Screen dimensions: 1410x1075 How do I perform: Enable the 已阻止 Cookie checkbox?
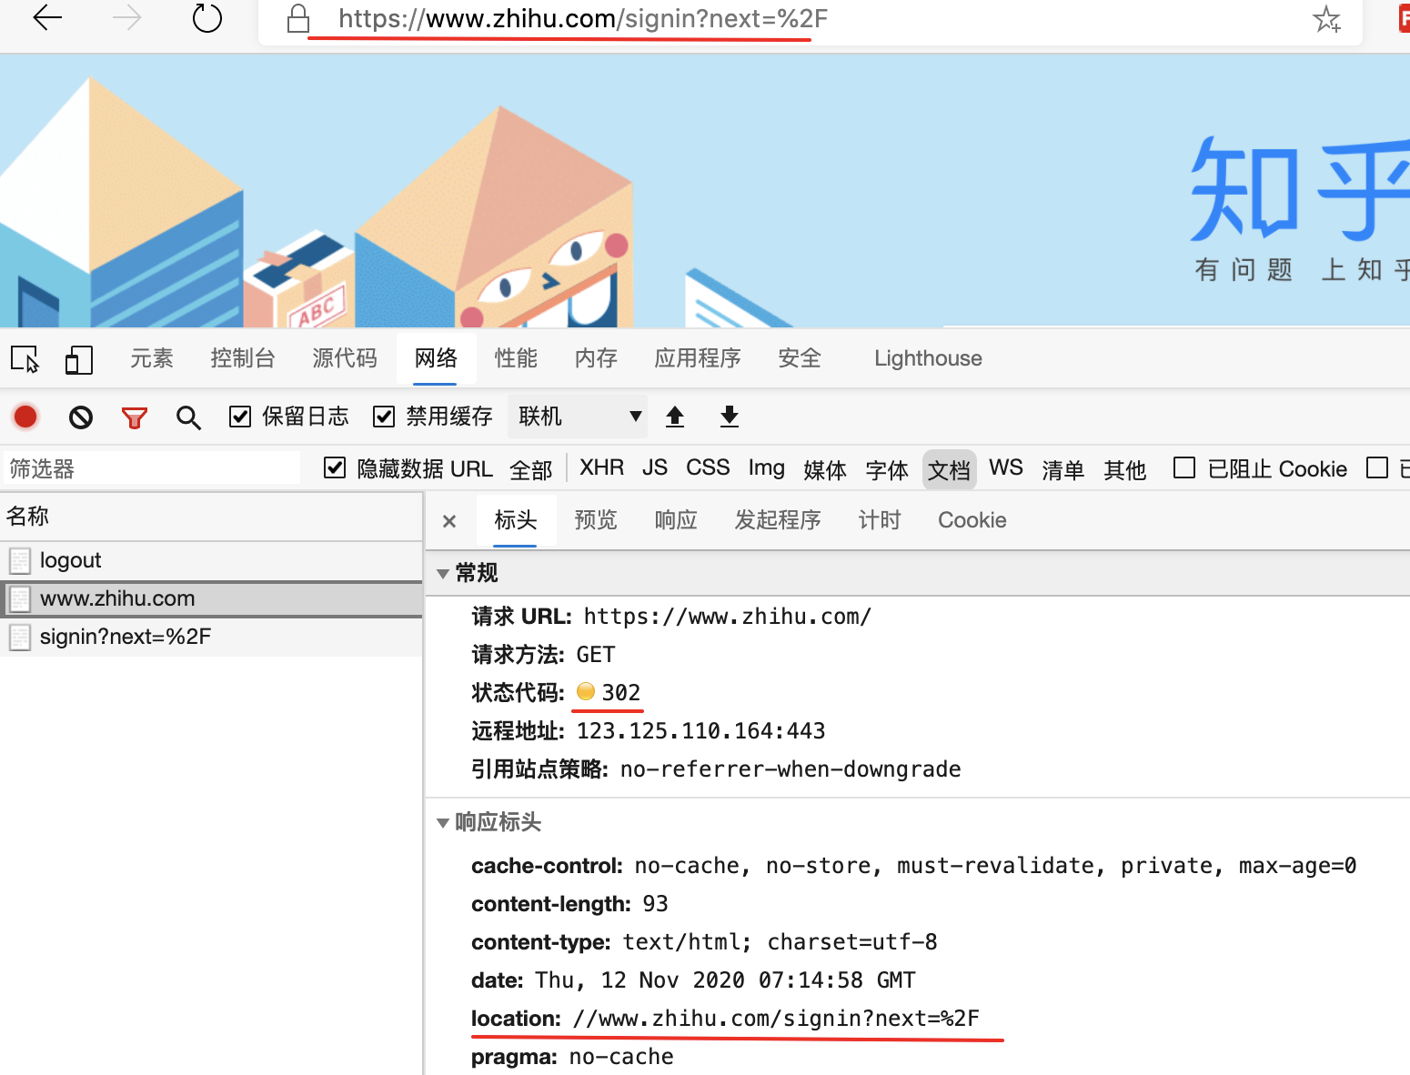pyautogui.click(x=1184, y=467)
